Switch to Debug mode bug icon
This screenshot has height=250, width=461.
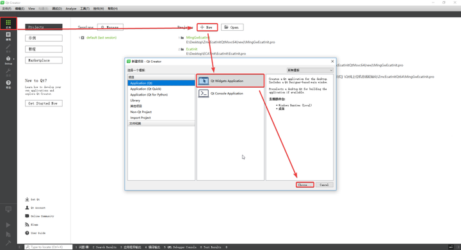pos(8,58)
